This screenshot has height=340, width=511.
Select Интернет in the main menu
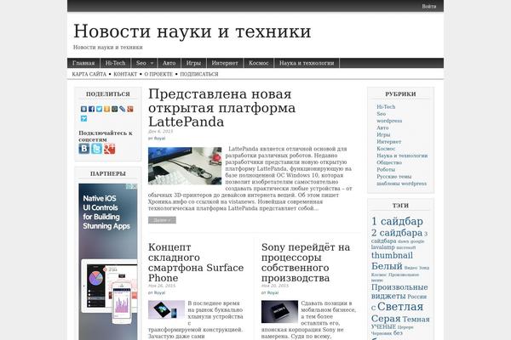[x=225, y=63]
